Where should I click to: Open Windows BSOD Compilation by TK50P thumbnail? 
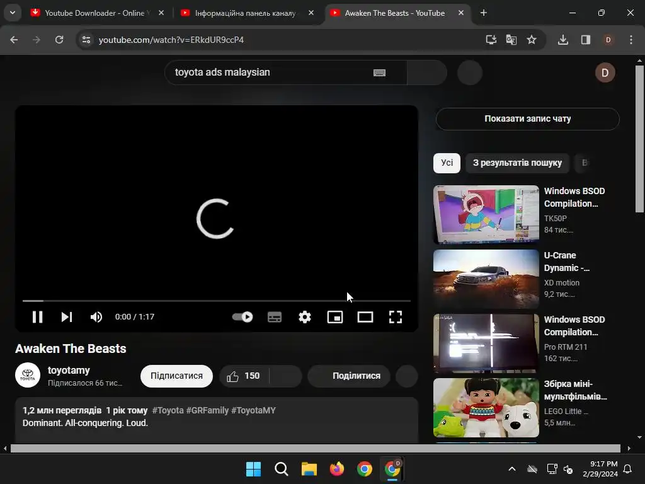click(x=486, y=214)
